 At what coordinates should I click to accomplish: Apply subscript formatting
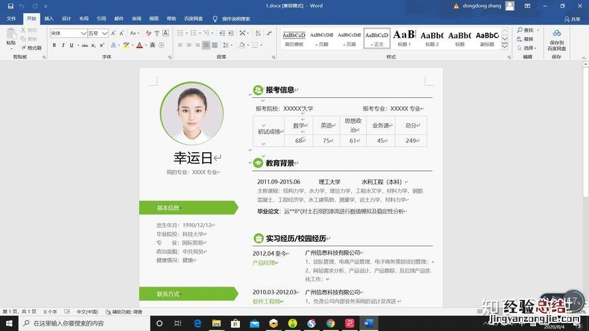pos(93,45)
